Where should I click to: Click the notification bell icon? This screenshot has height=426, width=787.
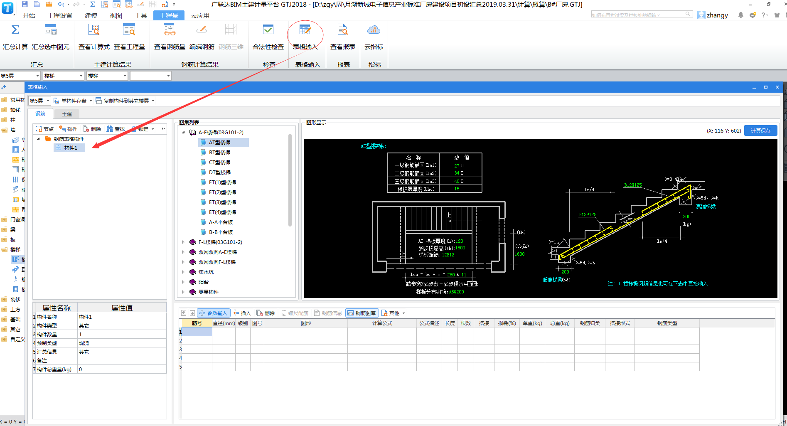[x=740, y=15]
